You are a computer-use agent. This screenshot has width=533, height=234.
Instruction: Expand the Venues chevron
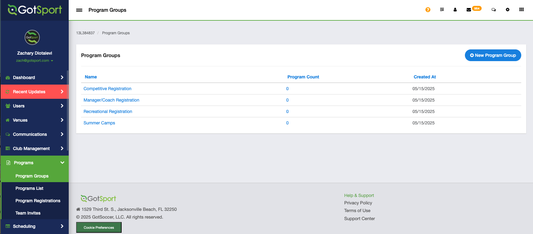pos(62,120)
